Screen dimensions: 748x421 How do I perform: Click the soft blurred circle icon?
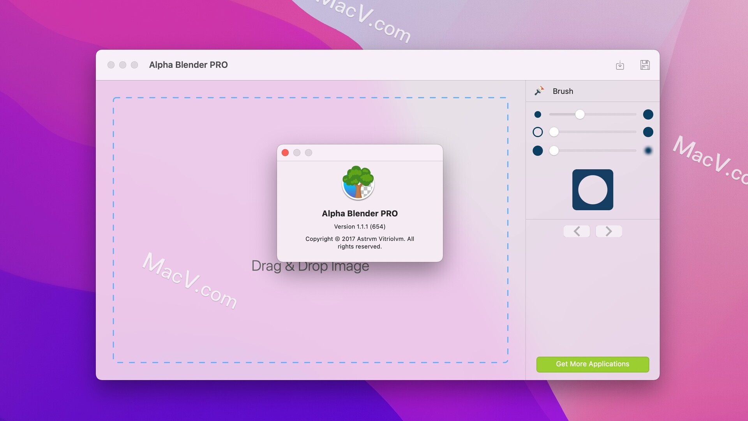pos(648,150)
